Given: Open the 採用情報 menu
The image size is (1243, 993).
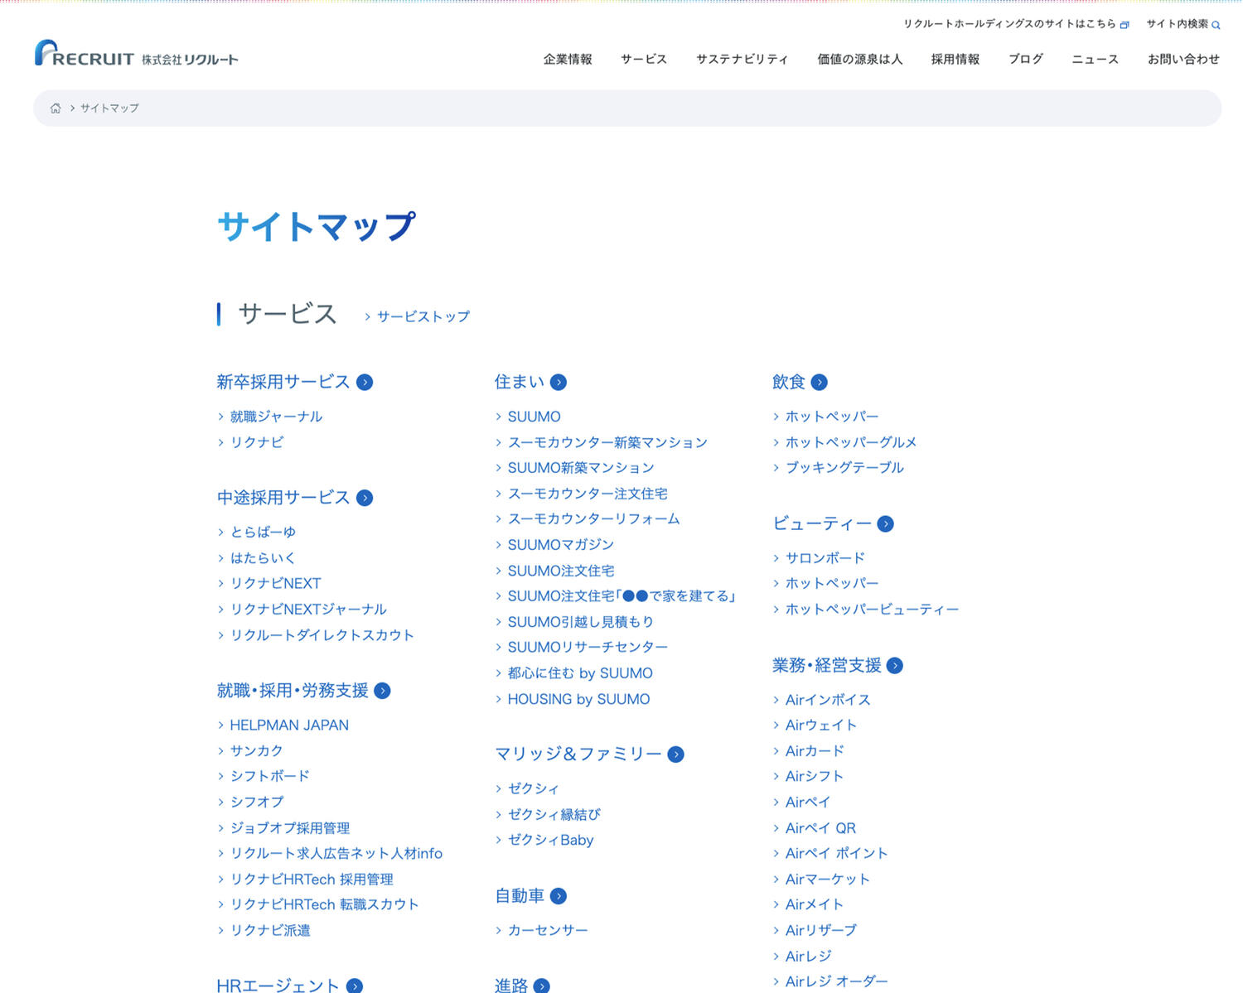Looking at the screenshot, I should click(x=955, y=59).
